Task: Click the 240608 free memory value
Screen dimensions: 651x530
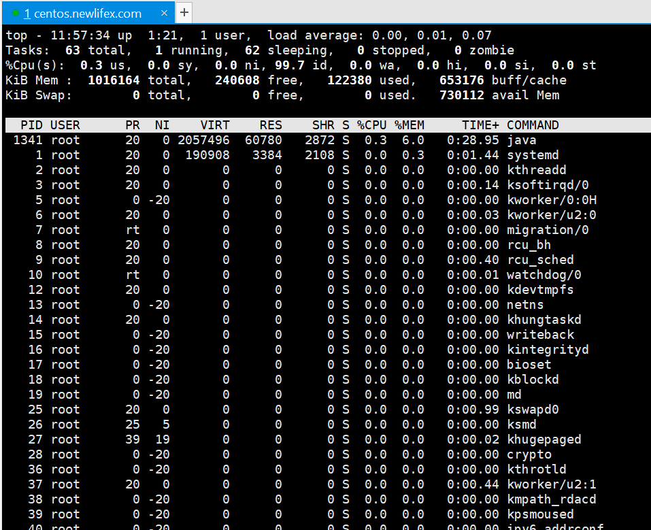Action: point(237,80)
